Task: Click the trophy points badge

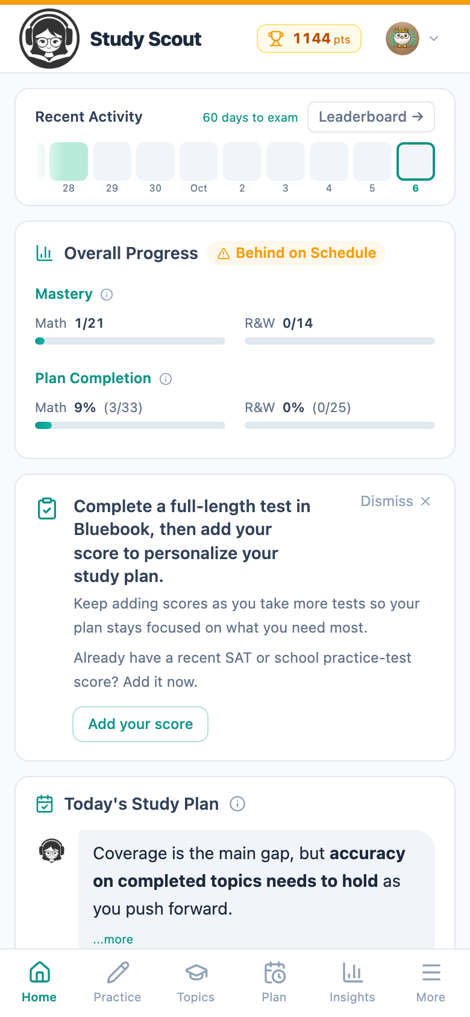Action: coord(309,39)
